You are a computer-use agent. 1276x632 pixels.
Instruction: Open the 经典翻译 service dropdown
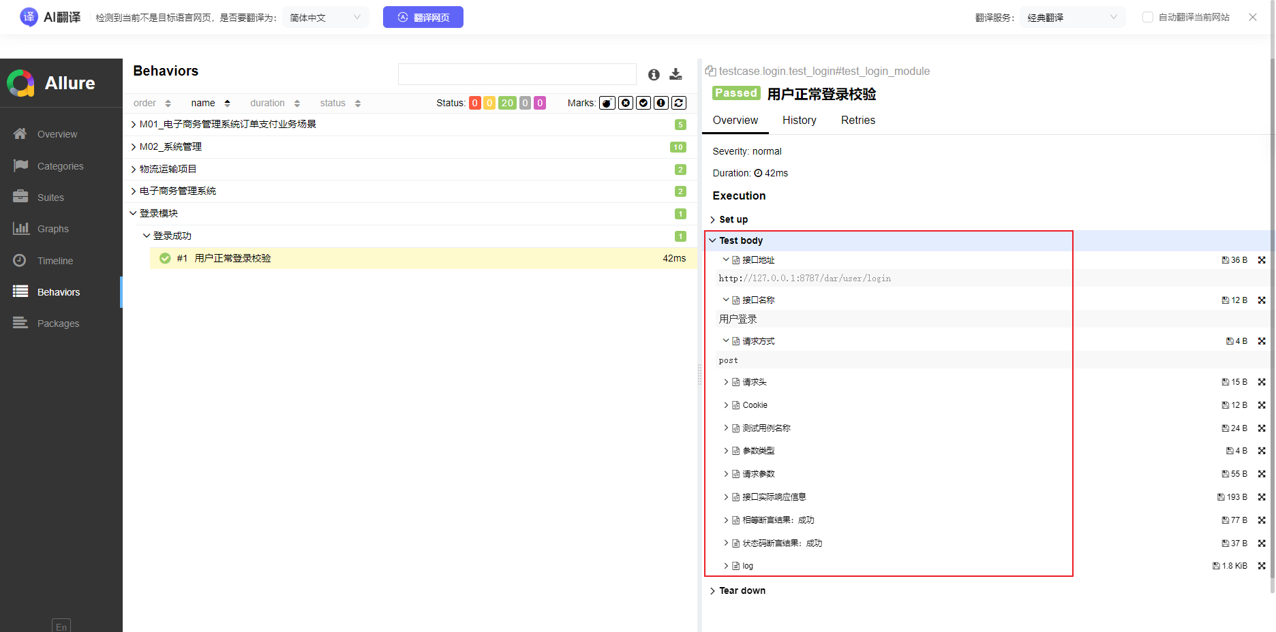coord(1073,17)
